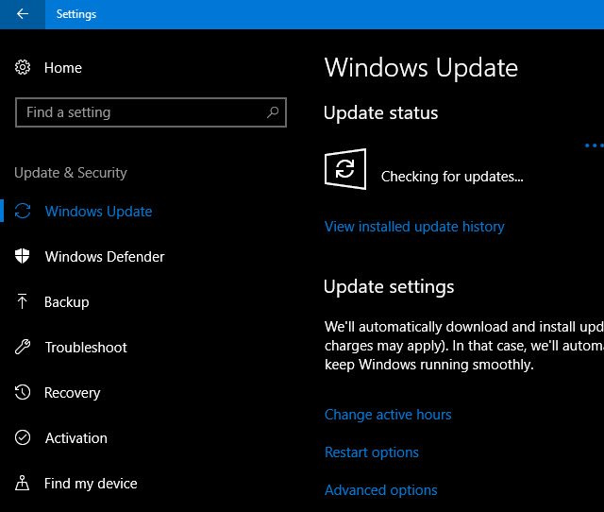Click the Home gear icon
Viewport: 604px width, 512px height.
(23, 67)
